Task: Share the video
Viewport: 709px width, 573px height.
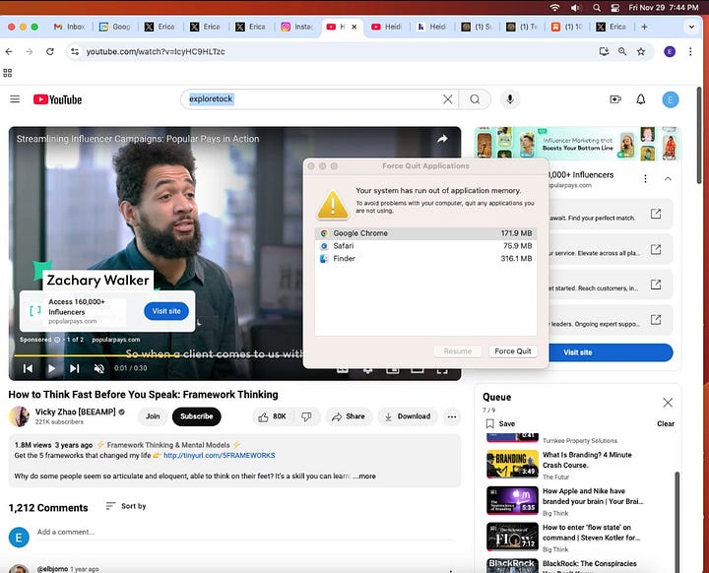Action: click(349, 416)
